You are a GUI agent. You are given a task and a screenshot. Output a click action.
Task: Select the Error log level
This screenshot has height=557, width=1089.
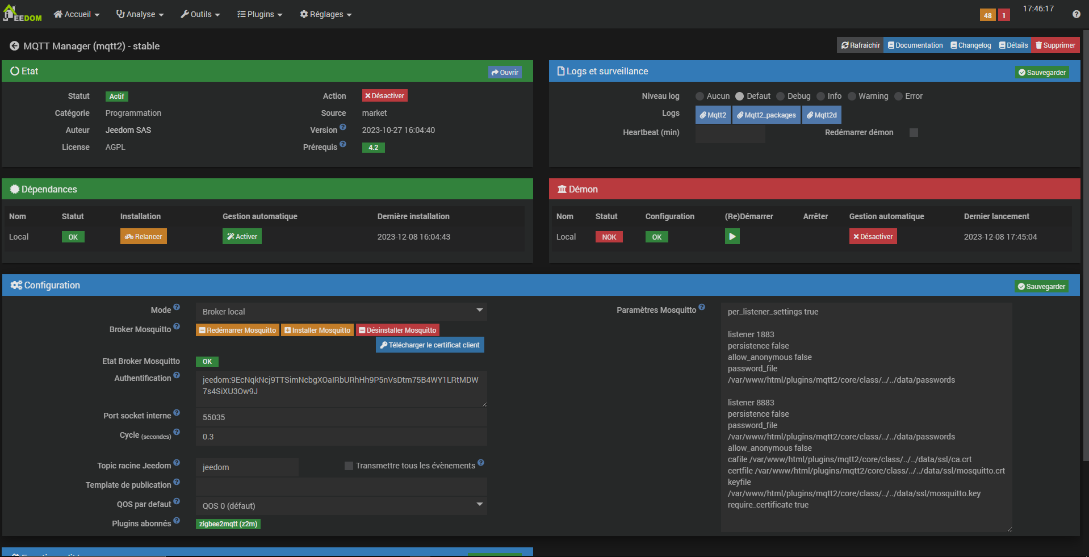pos(898,97)
